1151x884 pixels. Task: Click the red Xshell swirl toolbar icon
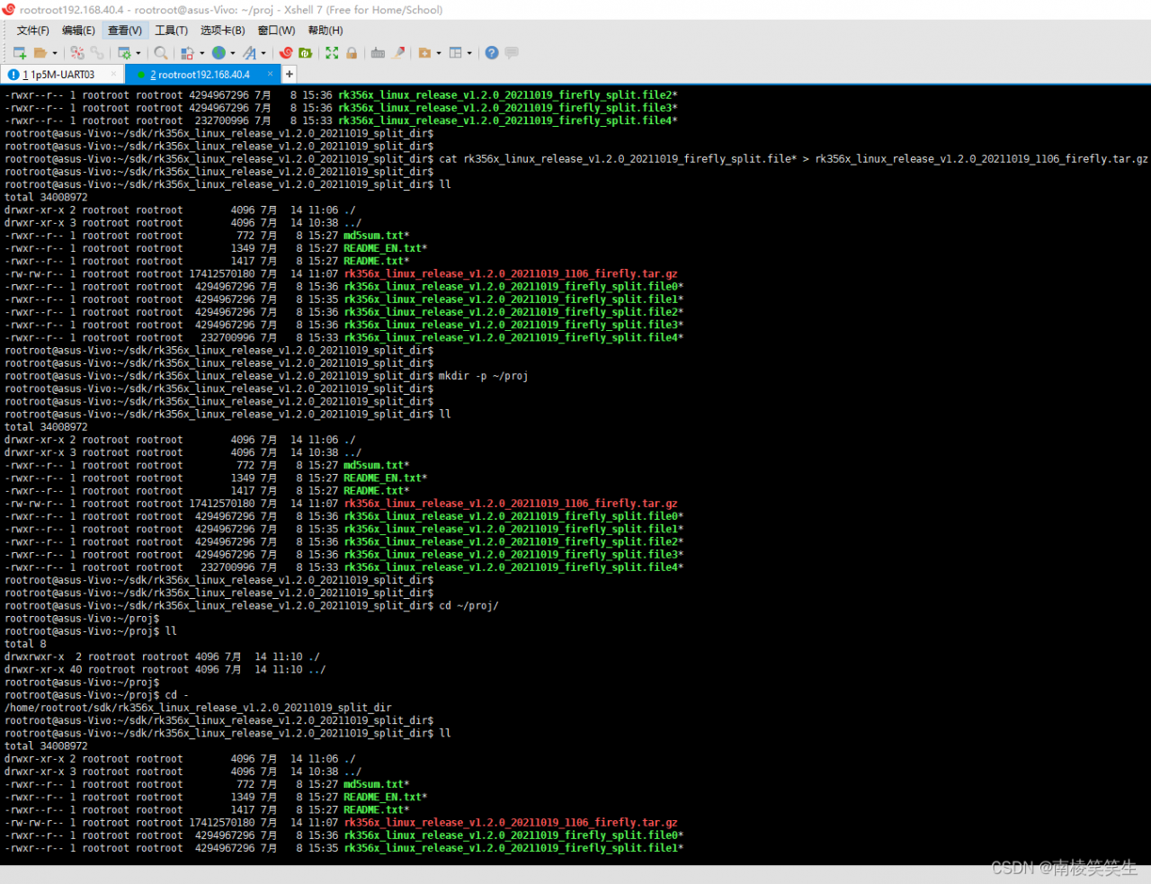(x=286, y=53)
